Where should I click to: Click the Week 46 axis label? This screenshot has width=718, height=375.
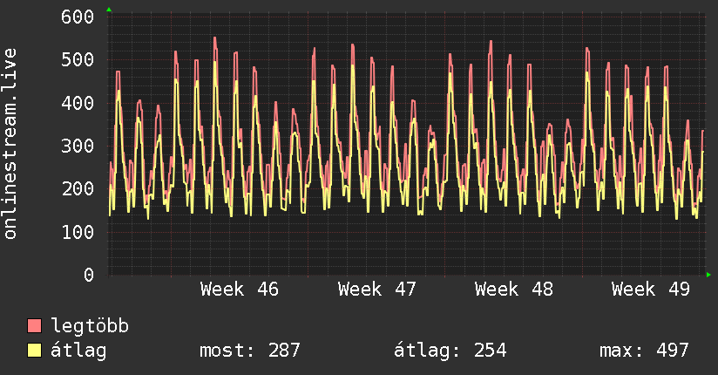pyautogui.click(x=239, y=290)
